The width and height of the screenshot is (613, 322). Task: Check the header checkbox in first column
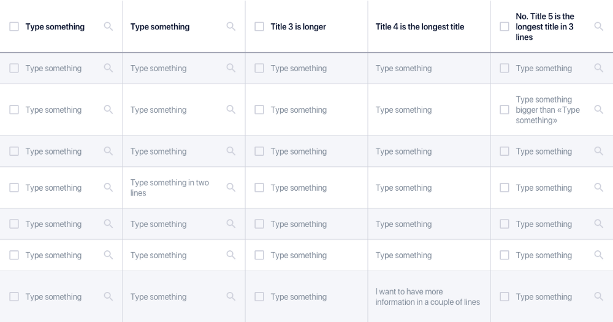pos(14,26)
